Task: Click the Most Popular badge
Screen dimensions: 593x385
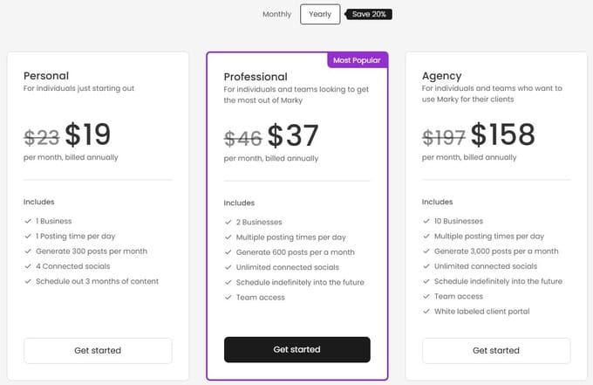Action: pos(358,61)
